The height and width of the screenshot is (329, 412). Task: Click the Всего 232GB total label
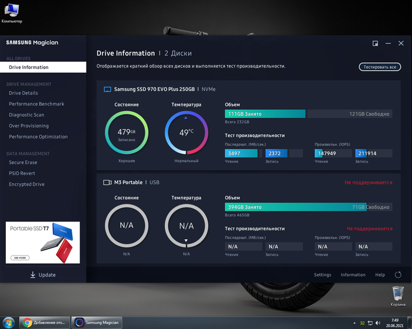tap(237, 122)
